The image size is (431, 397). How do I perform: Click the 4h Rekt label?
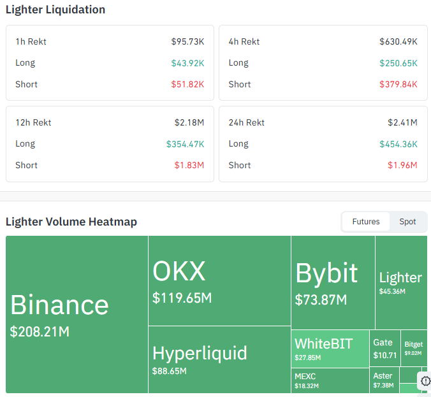(x=244, y=41)
